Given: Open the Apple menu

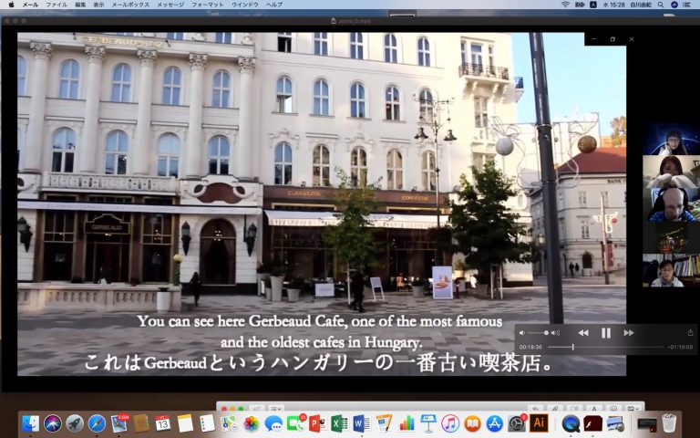Looking at the screenshot, I should [x=12, y=5].
